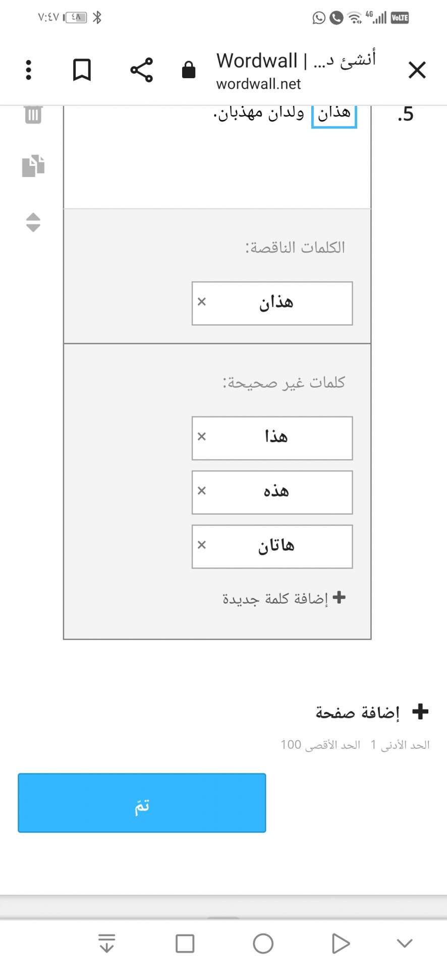
Task: Edit the هاتان incorrect word field
Action: point(272,547)
